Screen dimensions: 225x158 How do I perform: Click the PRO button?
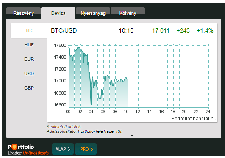(x=86, y=149)
